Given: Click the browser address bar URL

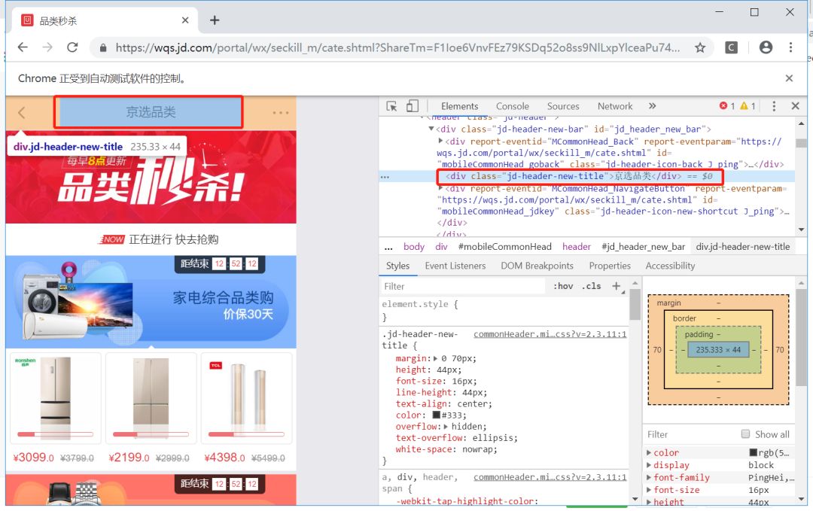Looking at the screenshot, I should coord(397,47).
